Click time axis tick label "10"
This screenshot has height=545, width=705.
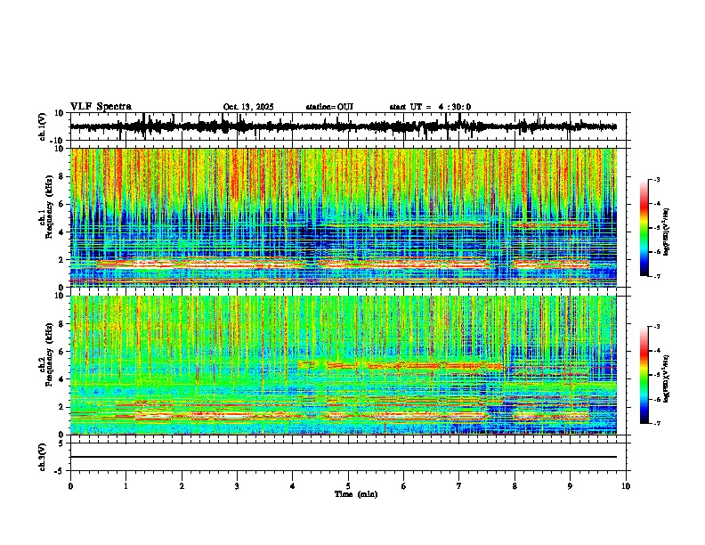click(x=626, y=486)
